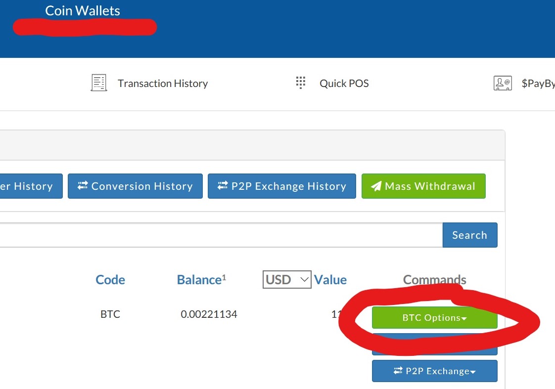
Task: Click the Search button
Action: [470, 235]
